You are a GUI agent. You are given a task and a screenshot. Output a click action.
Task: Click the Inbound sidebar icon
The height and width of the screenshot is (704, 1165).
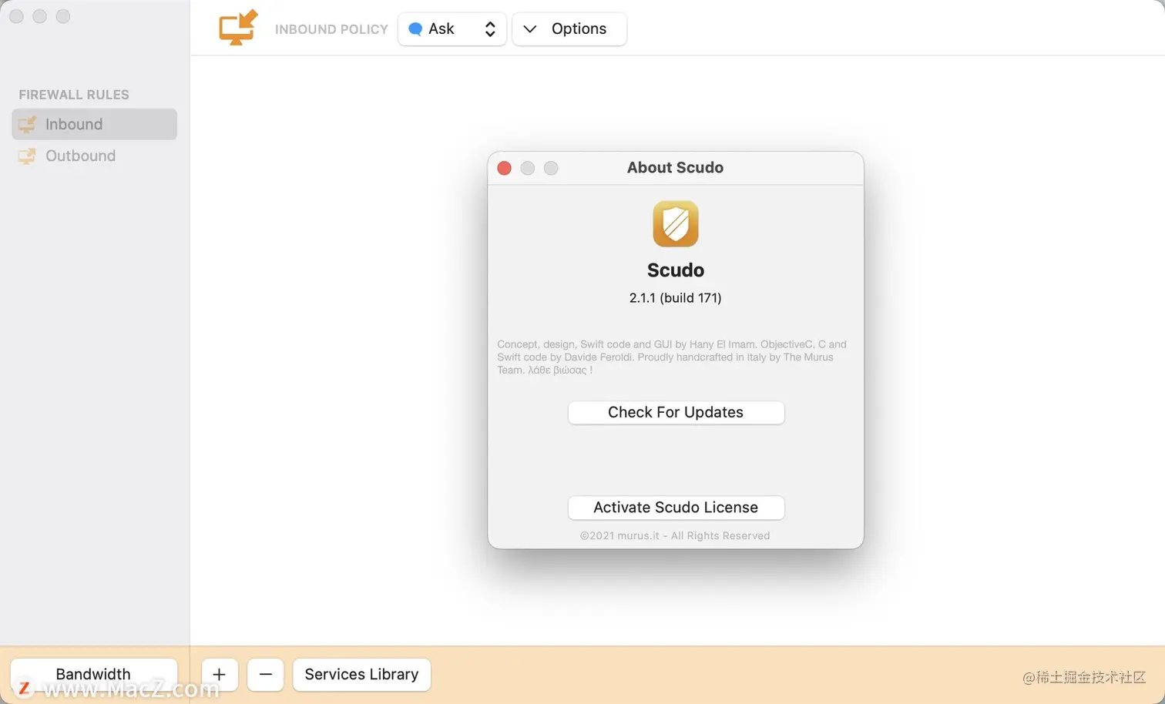pos(27,124)
